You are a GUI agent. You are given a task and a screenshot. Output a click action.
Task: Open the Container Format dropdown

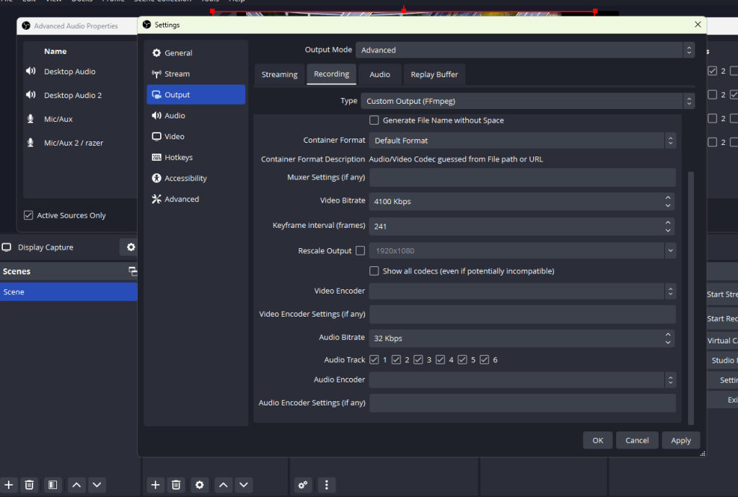pos(522,141)
